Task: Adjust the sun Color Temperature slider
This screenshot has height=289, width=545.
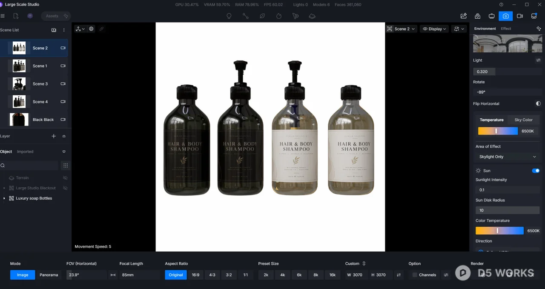Action: [499, 231]
